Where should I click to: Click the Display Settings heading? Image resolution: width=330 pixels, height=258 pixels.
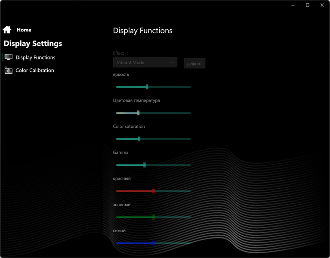coord(33,44)
